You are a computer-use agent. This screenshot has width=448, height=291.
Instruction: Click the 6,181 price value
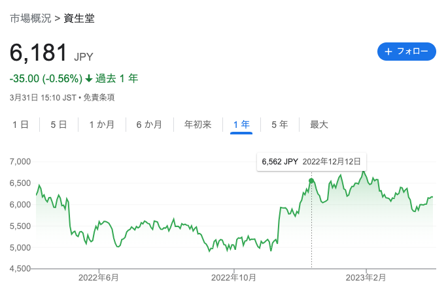(39, 52)
